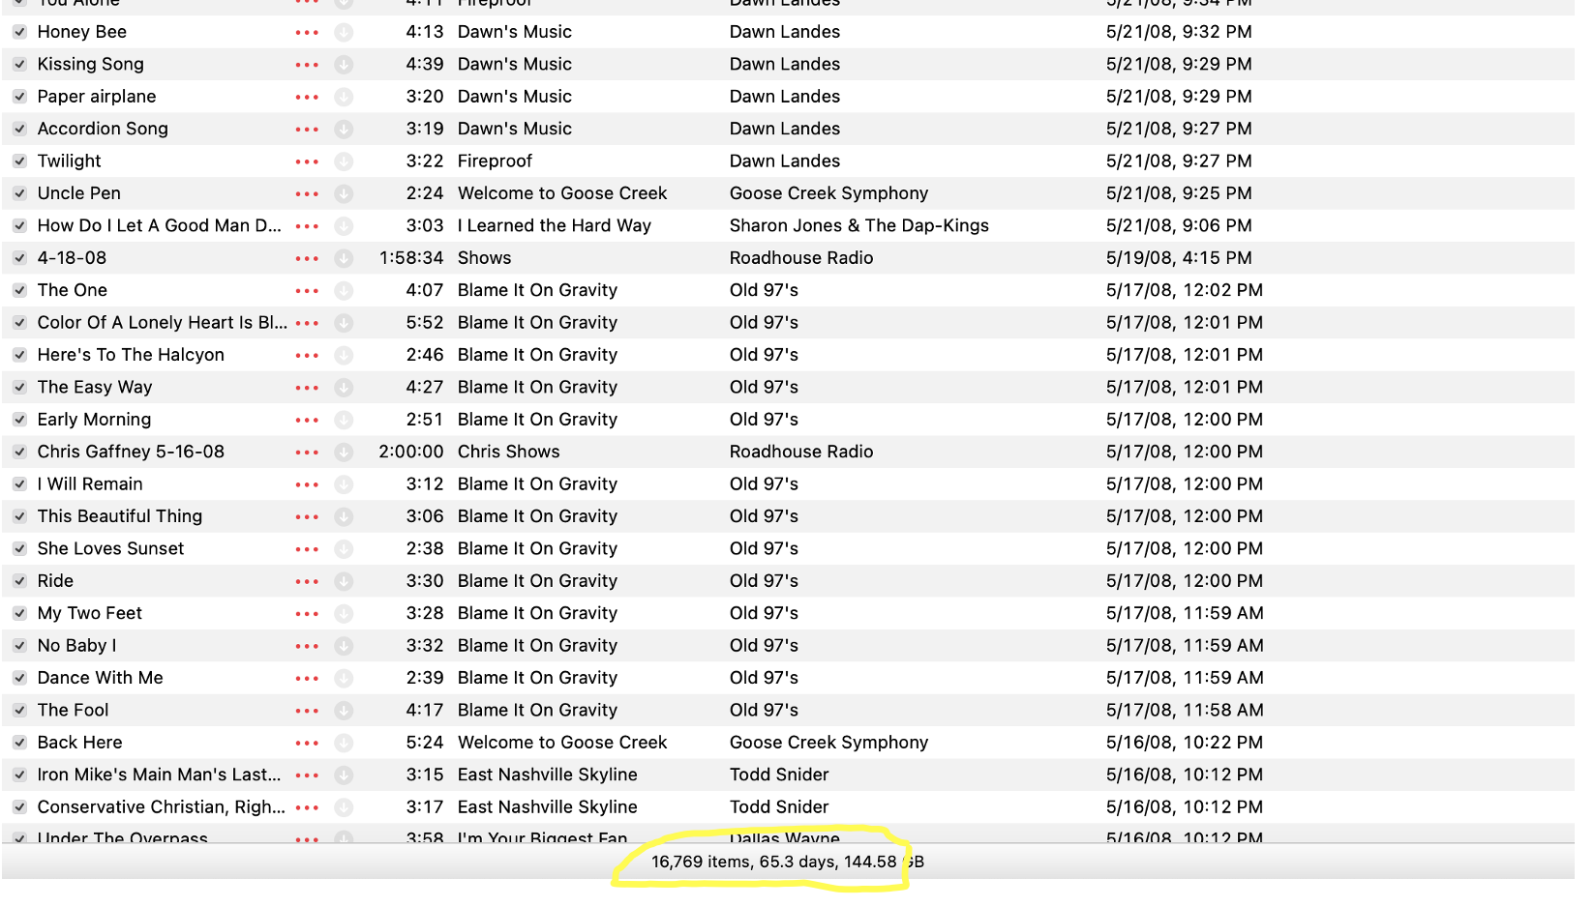This screenshot has height=907, width=1595.
Task: Select the song "Conservative Christian, Righ..."
Action: coord(162,806)
